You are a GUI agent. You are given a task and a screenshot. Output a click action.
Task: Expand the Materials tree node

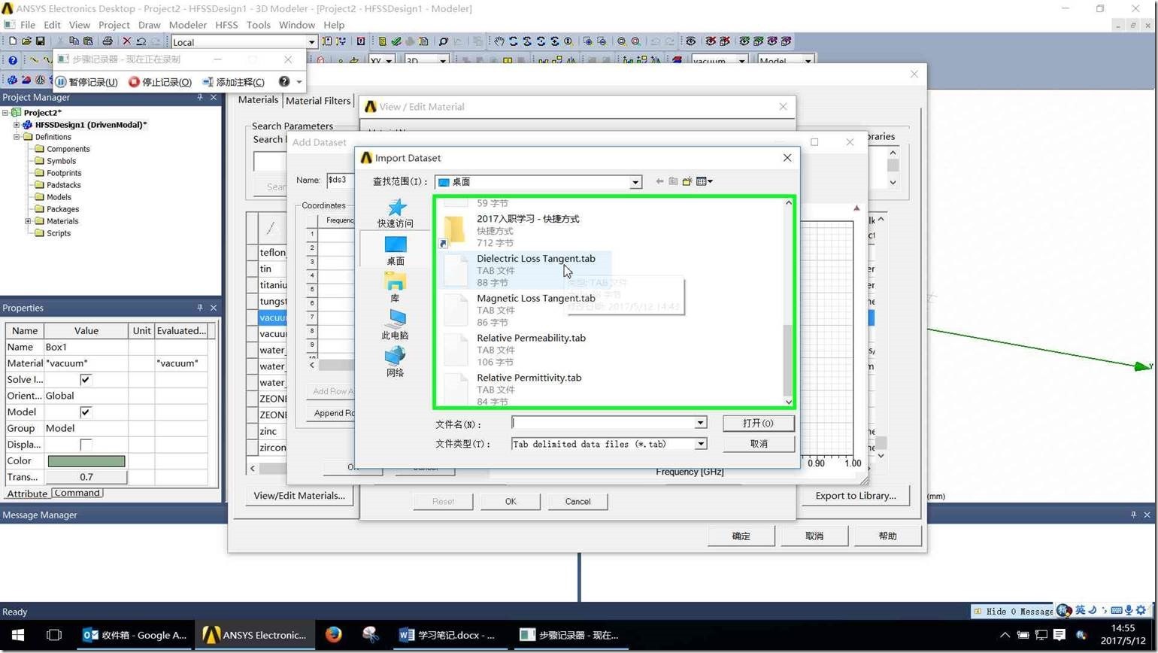pos(28,221)
